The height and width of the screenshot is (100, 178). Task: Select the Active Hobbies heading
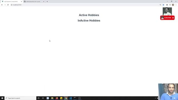(x=89, y=15)
